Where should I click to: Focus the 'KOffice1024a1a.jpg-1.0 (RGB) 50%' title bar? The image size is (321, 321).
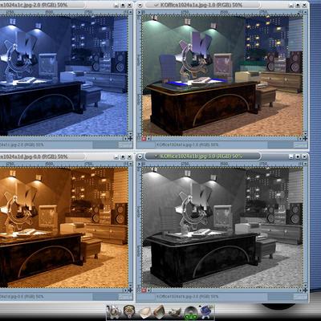pos(203,5)
